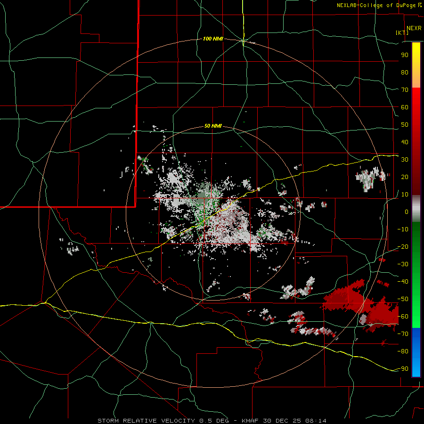Click the -70 value on the velocity scale

pos(403,334)
